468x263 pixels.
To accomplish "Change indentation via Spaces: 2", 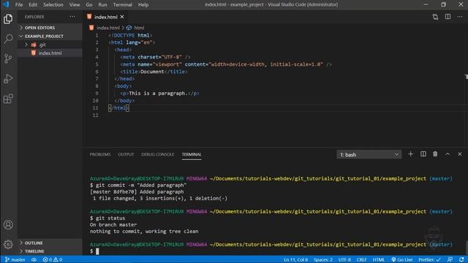I will 322,260.
